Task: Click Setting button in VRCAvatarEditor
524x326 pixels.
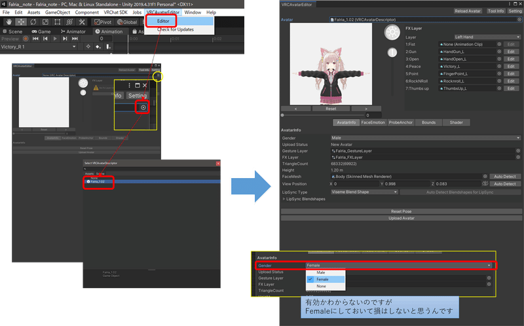Action: click(515, 11)
